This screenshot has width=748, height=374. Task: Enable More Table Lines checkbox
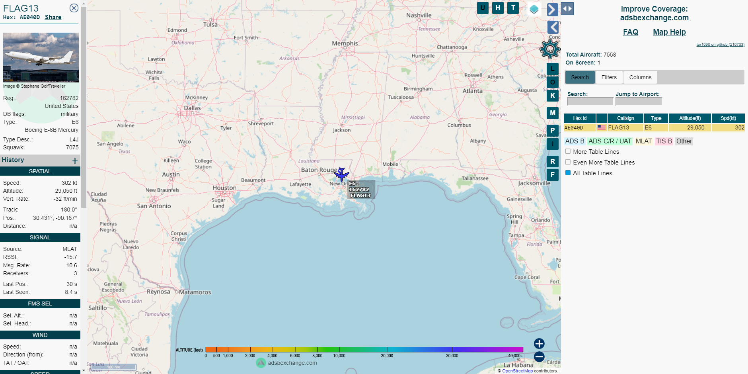[568, 151]
